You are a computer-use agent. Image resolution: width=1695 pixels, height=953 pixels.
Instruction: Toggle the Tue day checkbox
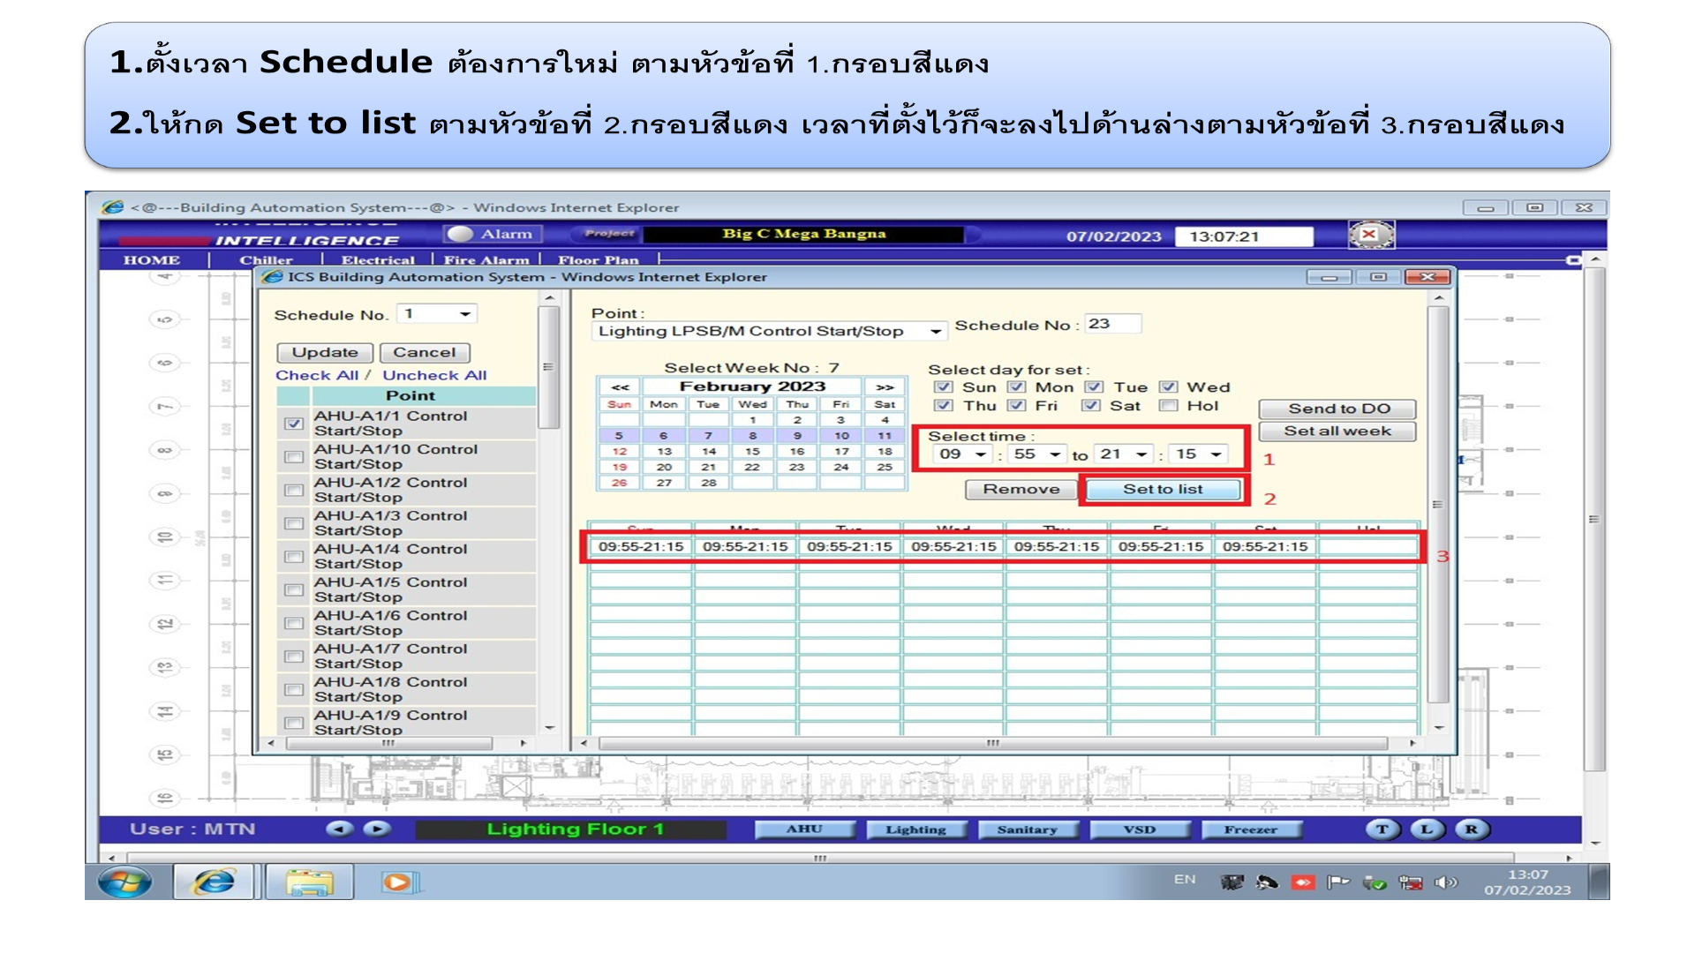click(x=1095, y=387)
